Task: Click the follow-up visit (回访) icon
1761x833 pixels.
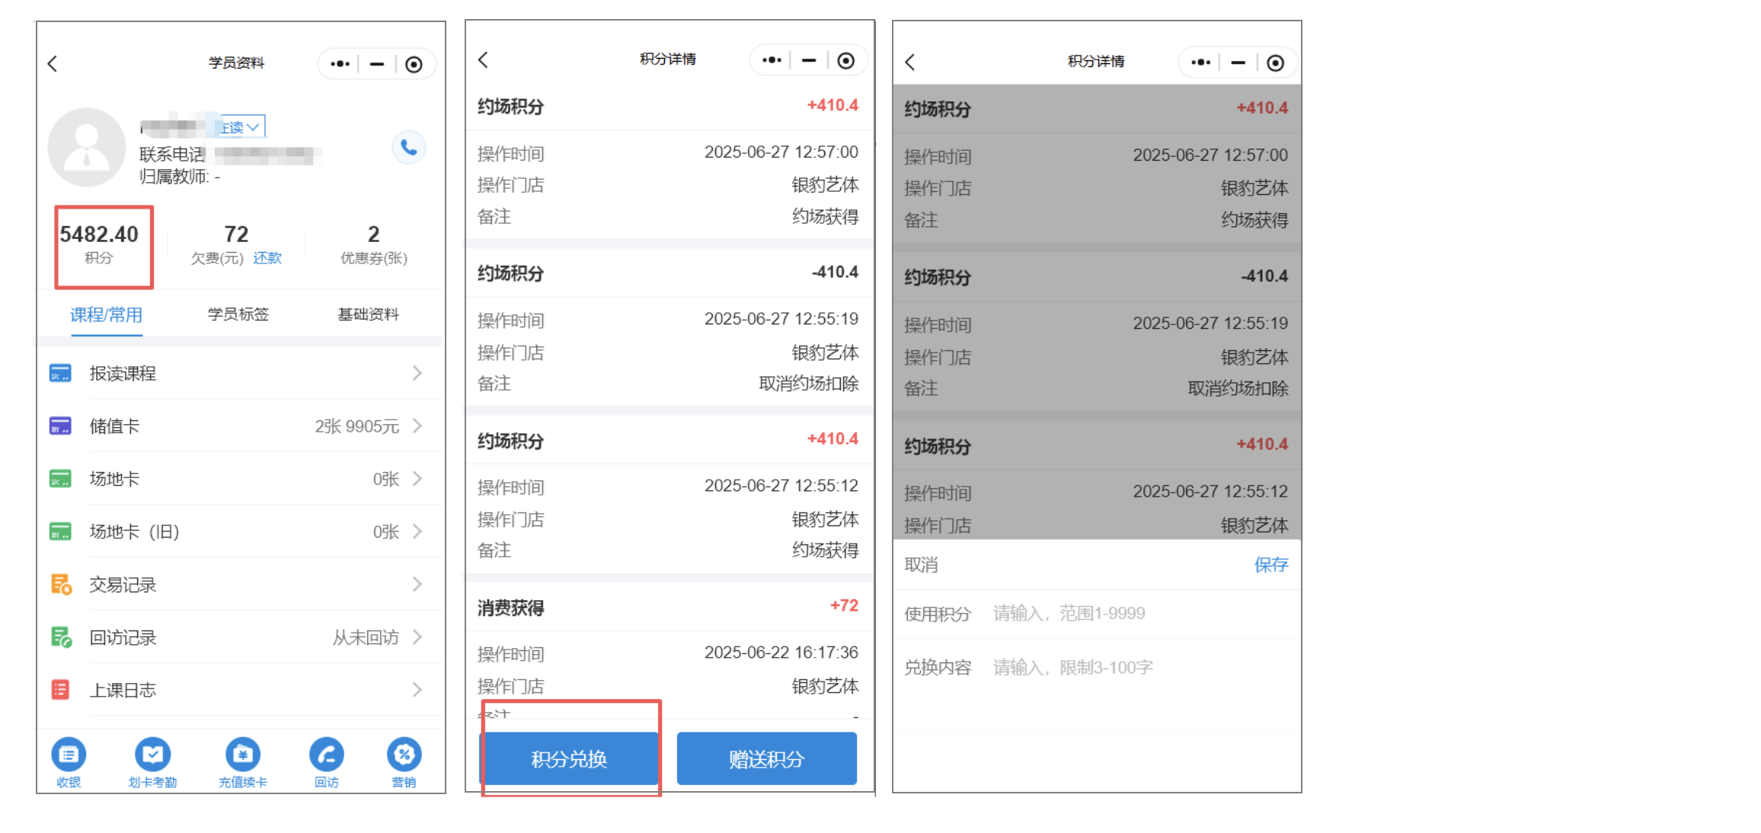Action: pos(326,754)
